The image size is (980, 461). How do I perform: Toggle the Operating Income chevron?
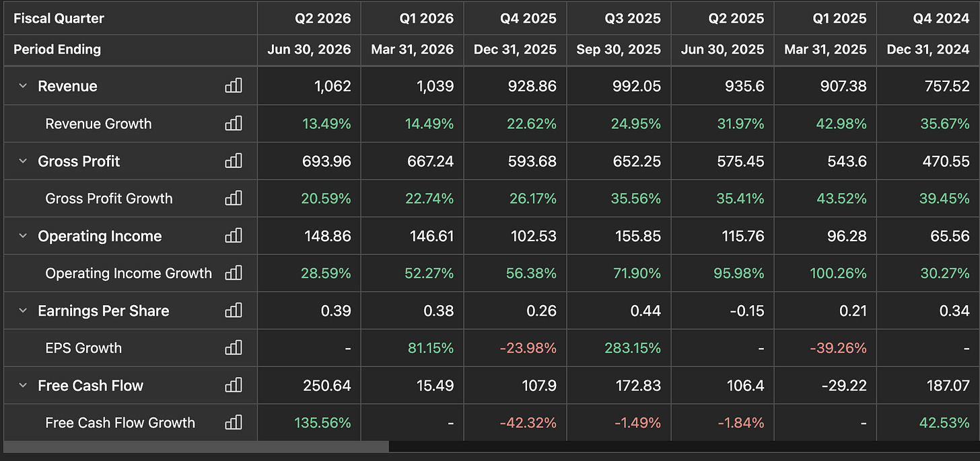23,236
